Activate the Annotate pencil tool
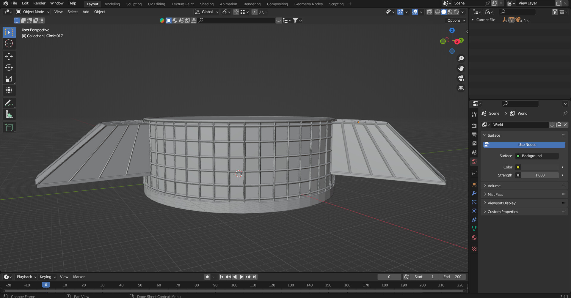This screenshot has height=298, width=571. tap(9, 103)
